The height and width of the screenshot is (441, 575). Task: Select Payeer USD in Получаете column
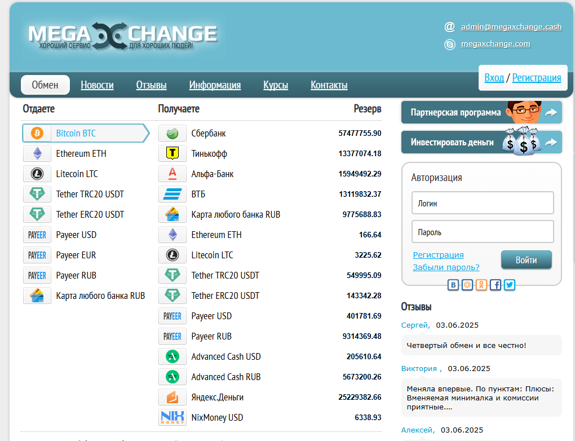pyautogui.click(x=211, y=316)
